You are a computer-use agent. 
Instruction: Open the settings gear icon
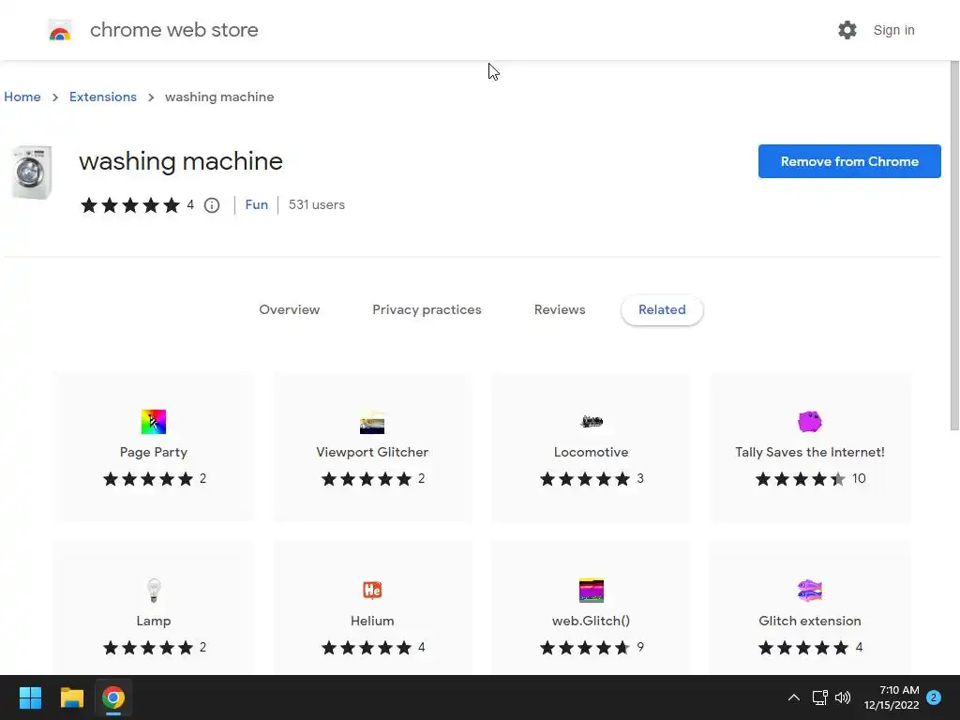pos(847,30)
